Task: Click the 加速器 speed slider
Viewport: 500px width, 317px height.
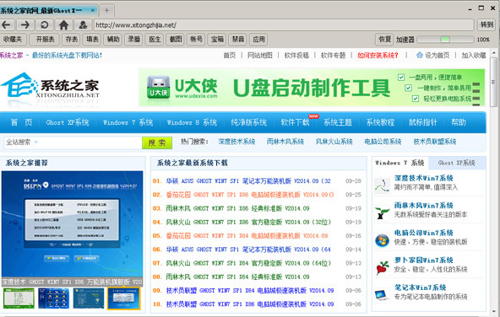Action: pyautogui.click(x=445, y=40)
